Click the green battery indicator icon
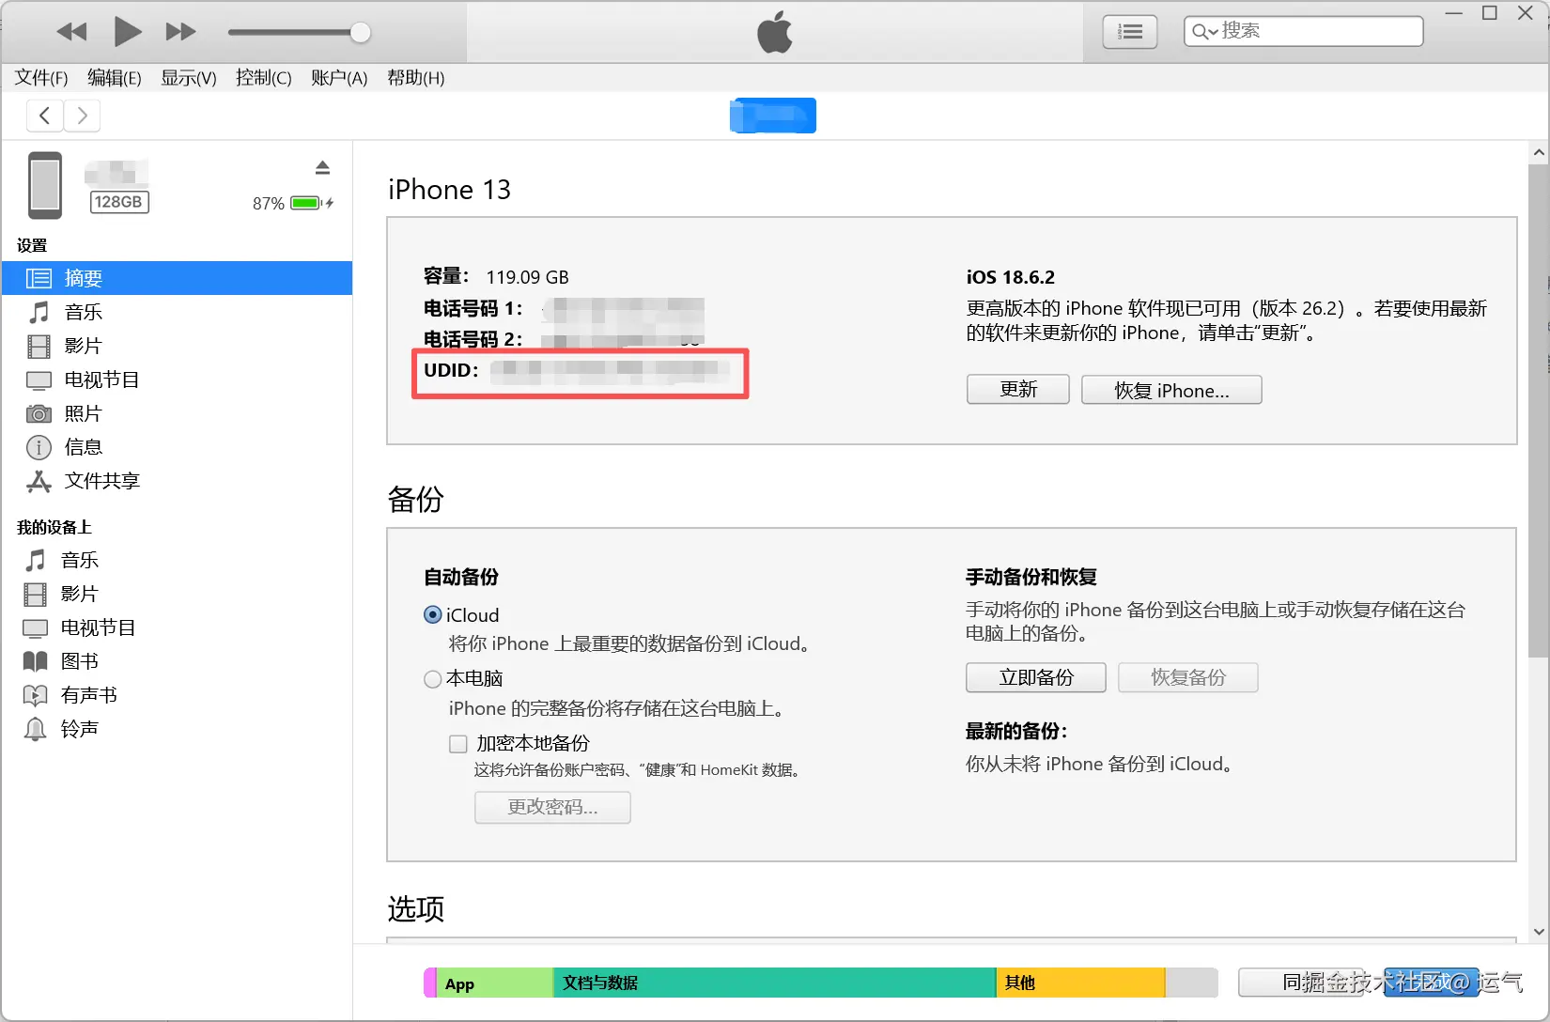 pos(306,203)
